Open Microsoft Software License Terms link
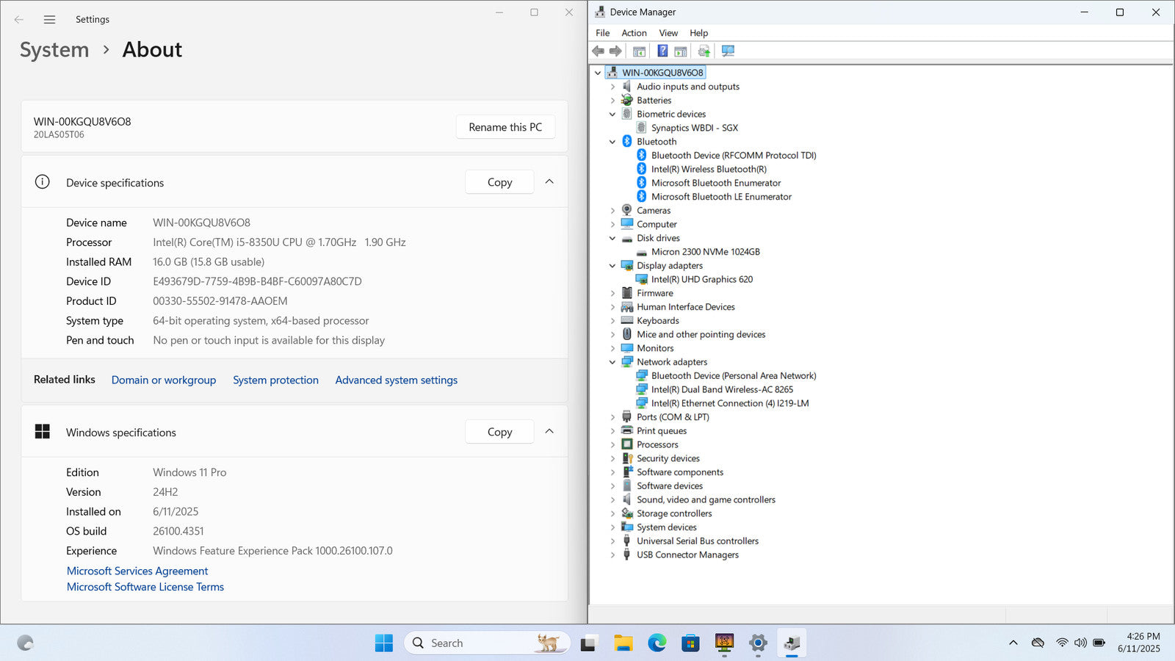Screen dimensions: 1175x661 [x=145, y=587]
